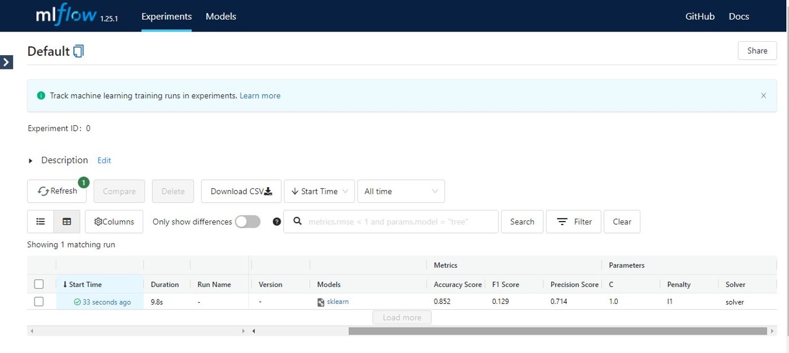
Task: Toggle Only show differences switch
Action: point(248,222)
